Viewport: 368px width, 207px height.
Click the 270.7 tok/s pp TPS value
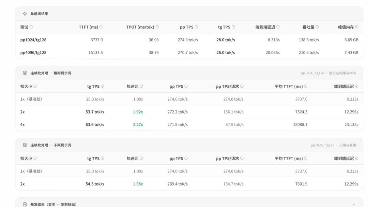188,53
